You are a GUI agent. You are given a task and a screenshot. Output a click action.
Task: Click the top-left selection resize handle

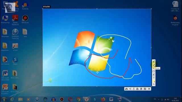click(x=43, y=9)
